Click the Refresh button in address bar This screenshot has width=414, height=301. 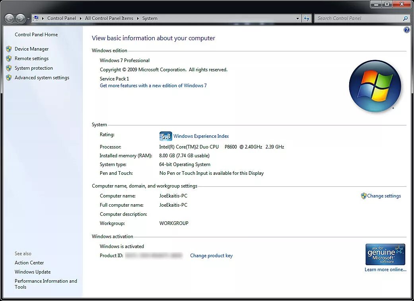(x=307, y=18)
